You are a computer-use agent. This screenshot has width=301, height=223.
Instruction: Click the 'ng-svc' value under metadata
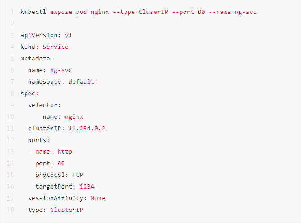point(61,70)
